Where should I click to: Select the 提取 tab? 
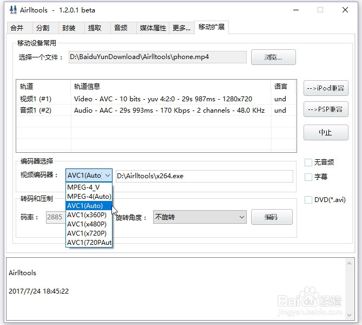(97, 28)
